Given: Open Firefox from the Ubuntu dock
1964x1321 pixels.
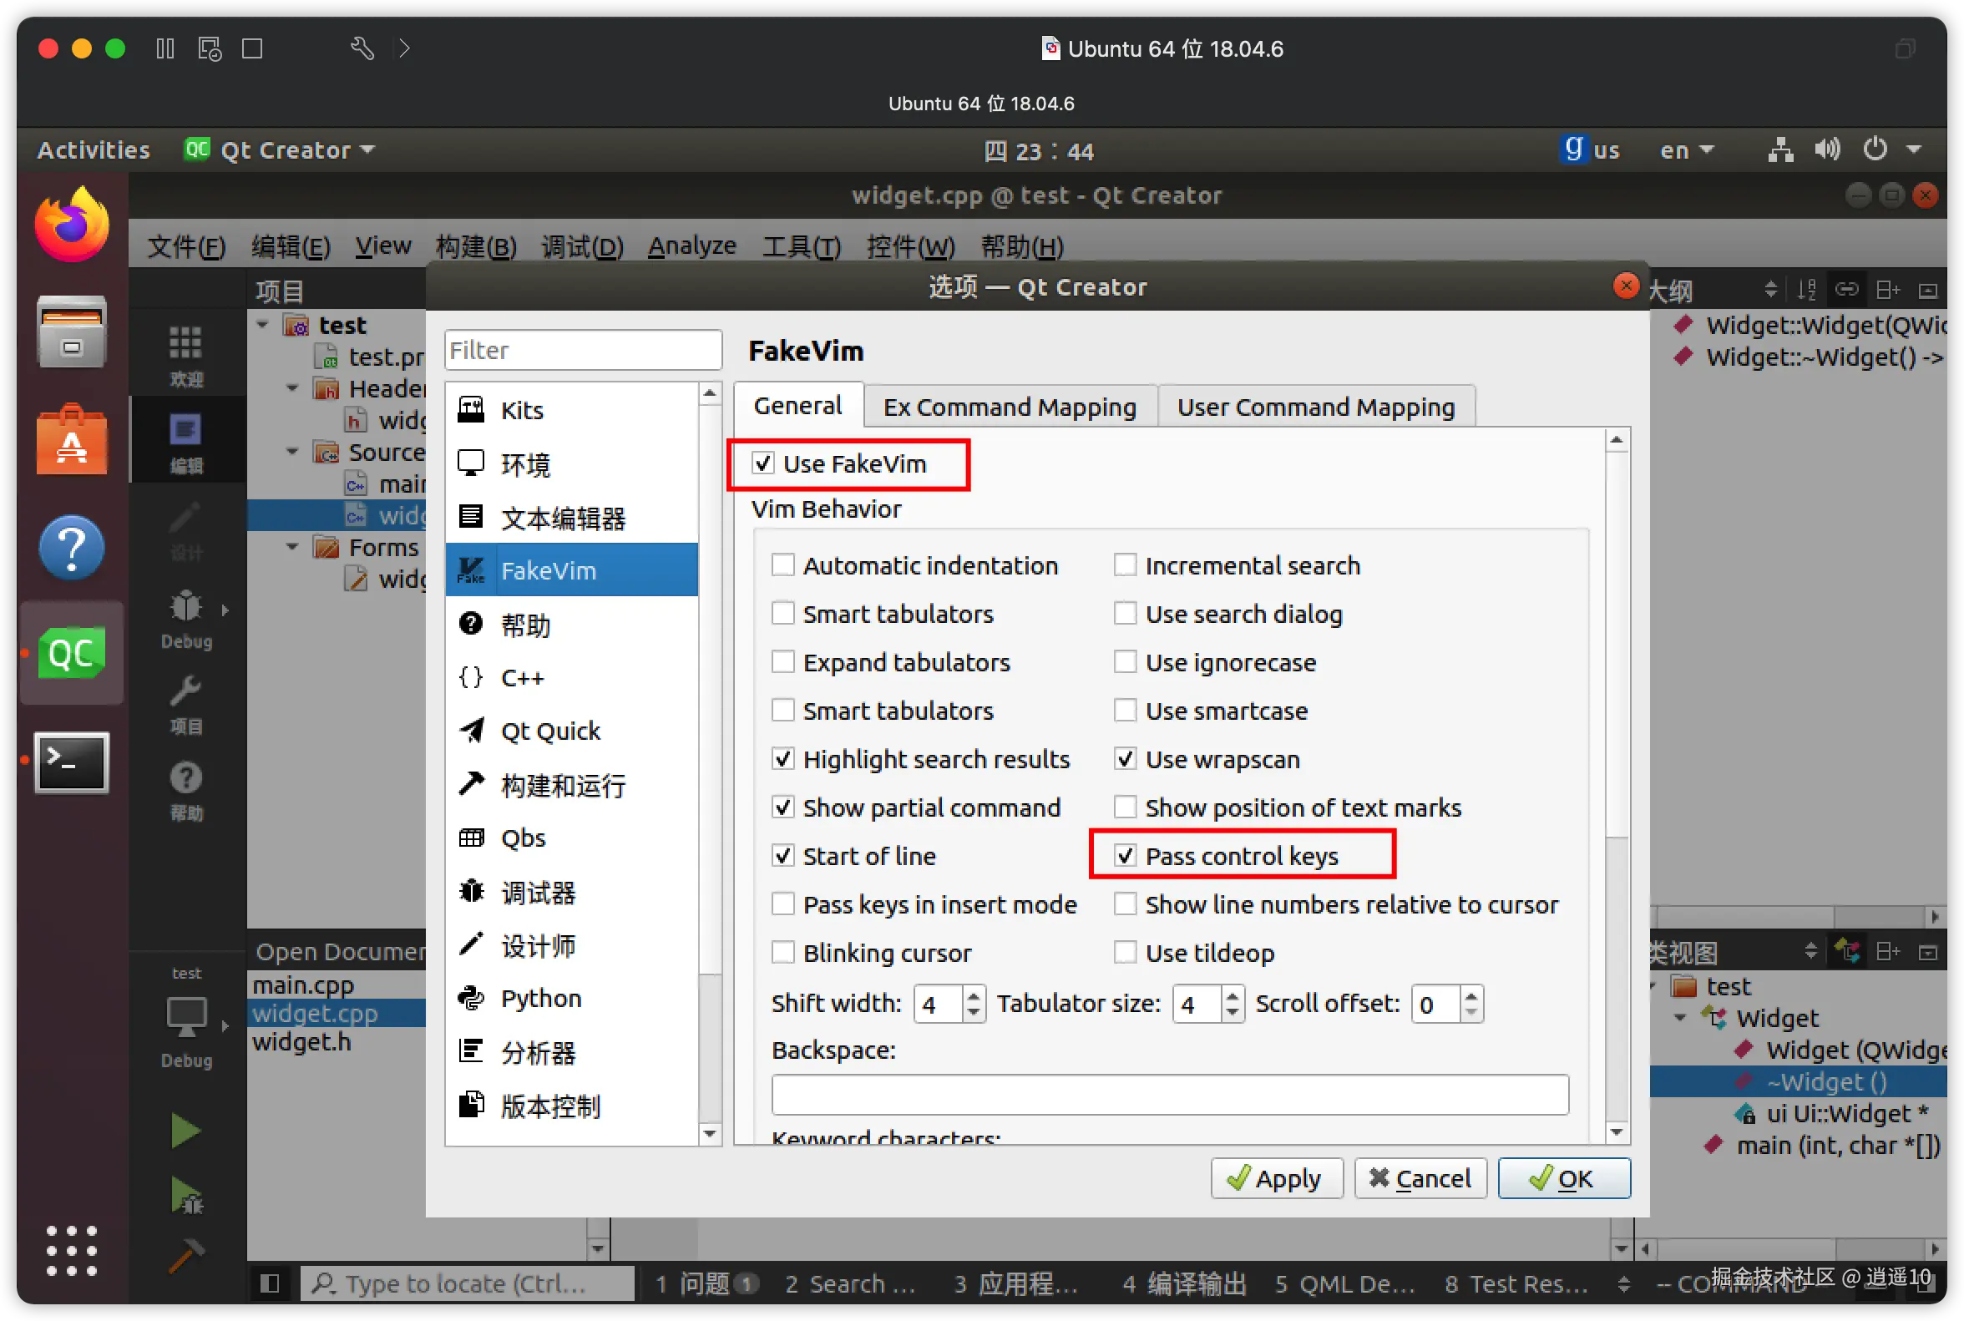Looking at the screenshot, I should tap(72, 225).
